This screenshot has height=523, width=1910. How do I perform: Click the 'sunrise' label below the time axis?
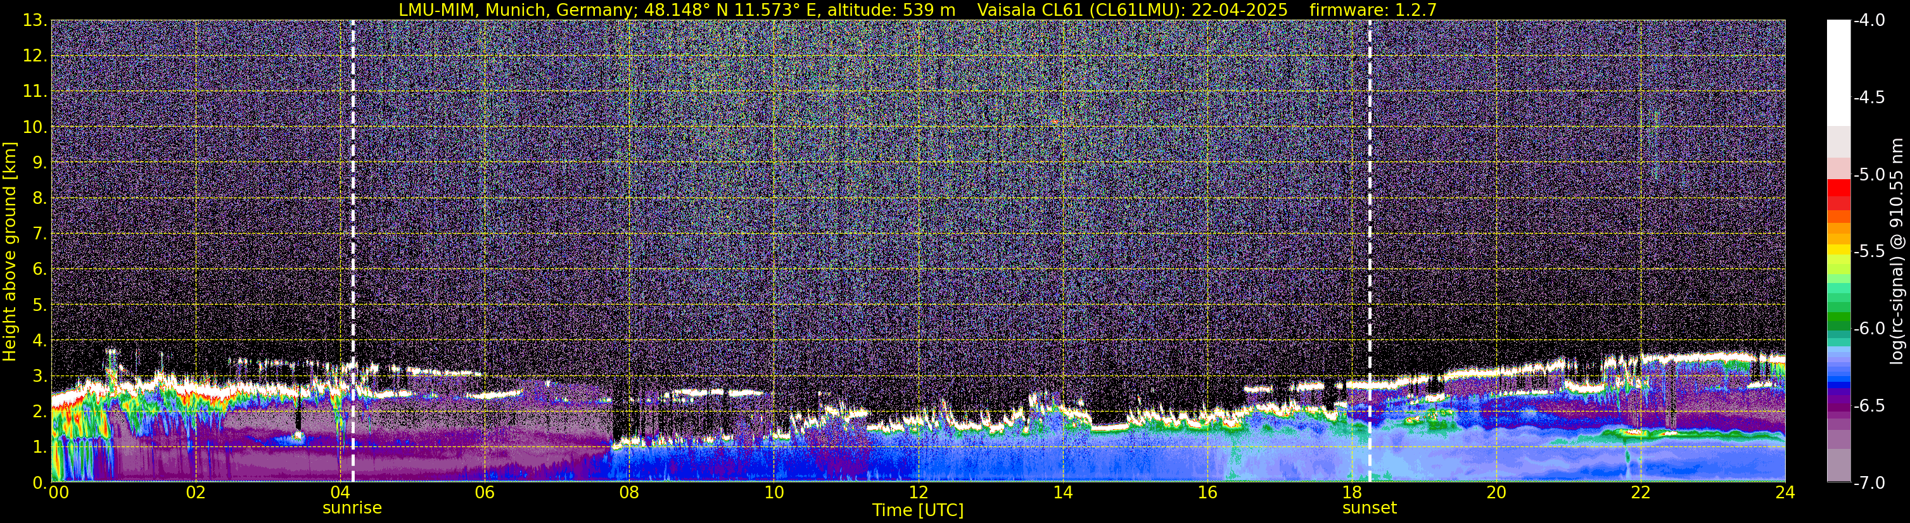coord(352,508)
